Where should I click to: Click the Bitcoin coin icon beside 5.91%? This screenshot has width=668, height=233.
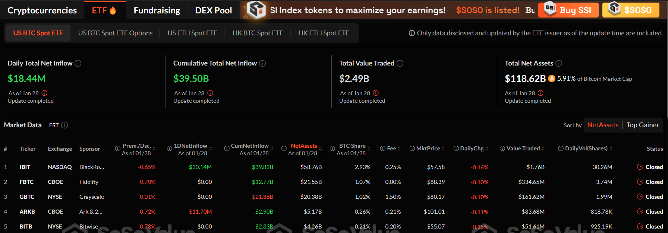click(552, 79)
